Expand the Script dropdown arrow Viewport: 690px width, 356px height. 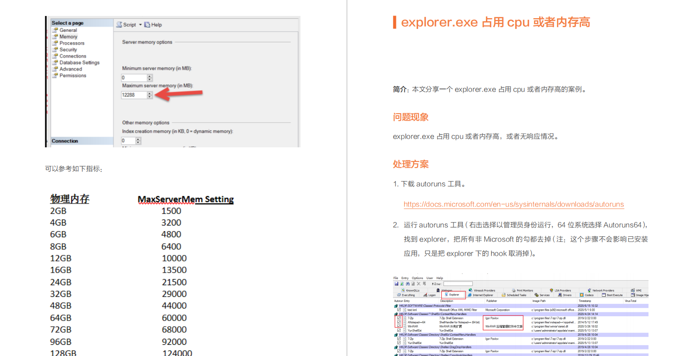(x=140, y=25)
